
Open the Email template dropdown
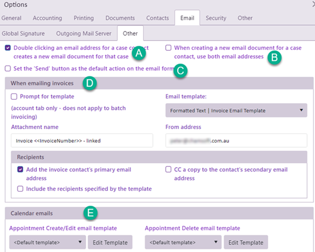(236, 110)
